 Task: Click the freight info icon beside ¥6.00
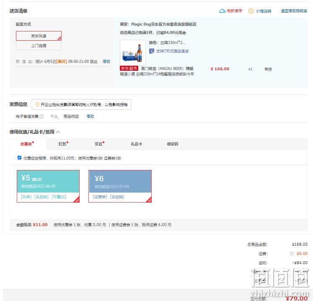(x=292, y=254)
